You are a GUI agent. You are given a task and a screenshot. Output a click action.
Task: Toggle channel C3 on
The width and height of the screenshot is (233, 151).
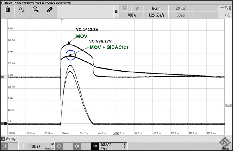(59, 145)
